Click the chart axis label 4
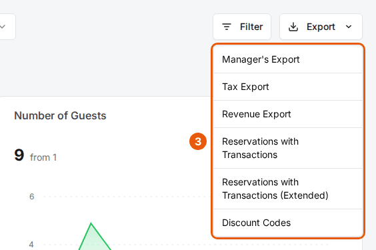The image size is (376, 250). [x=31, y=245]
